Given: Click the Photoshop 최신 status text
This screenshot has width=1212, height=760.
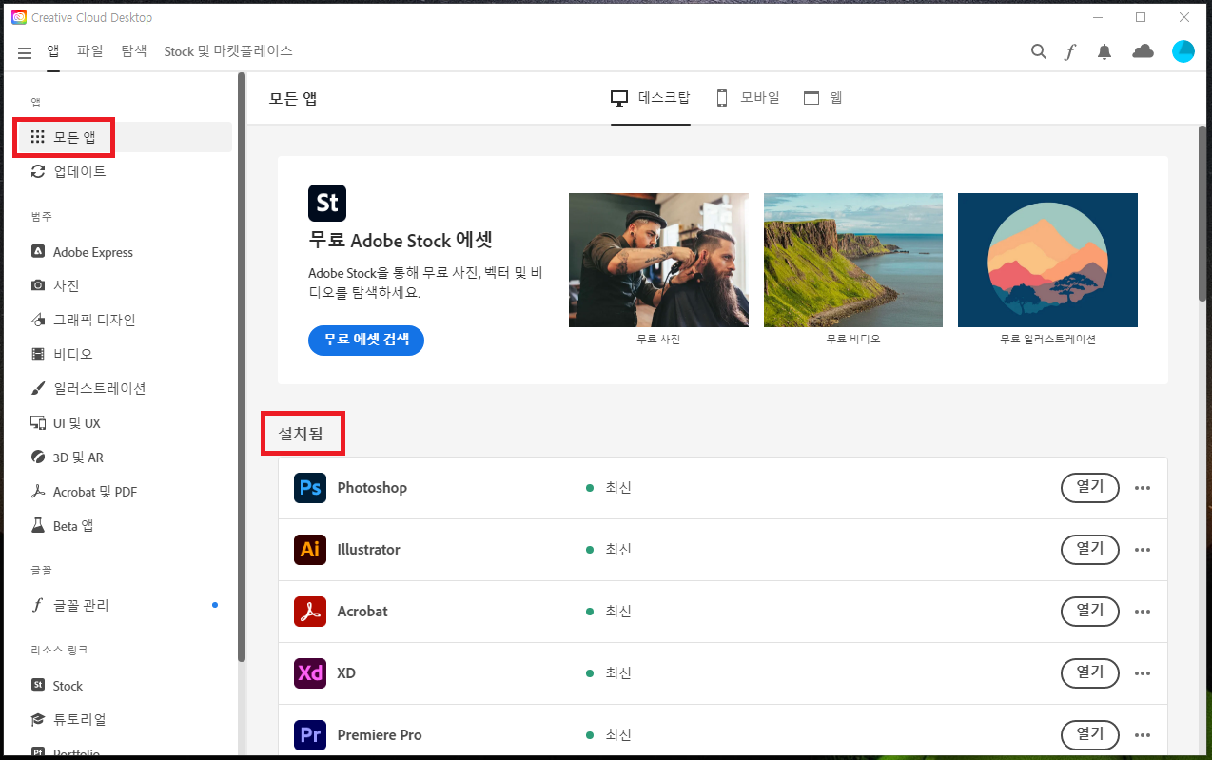Looking at the screenshot, I should pyautogui.click(x=618, y=488).
